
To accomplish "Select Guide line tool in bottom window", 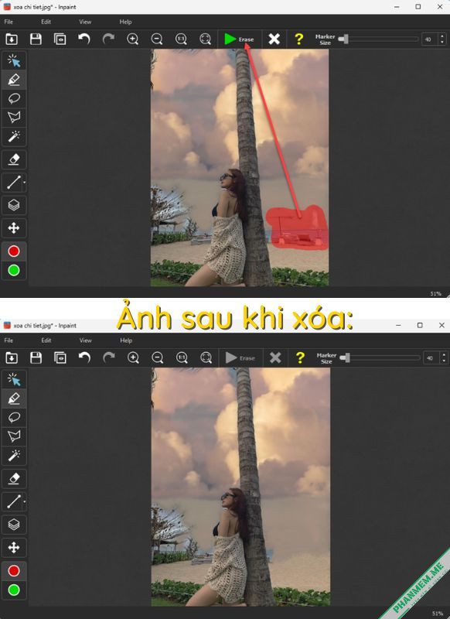I will [13, 501].
